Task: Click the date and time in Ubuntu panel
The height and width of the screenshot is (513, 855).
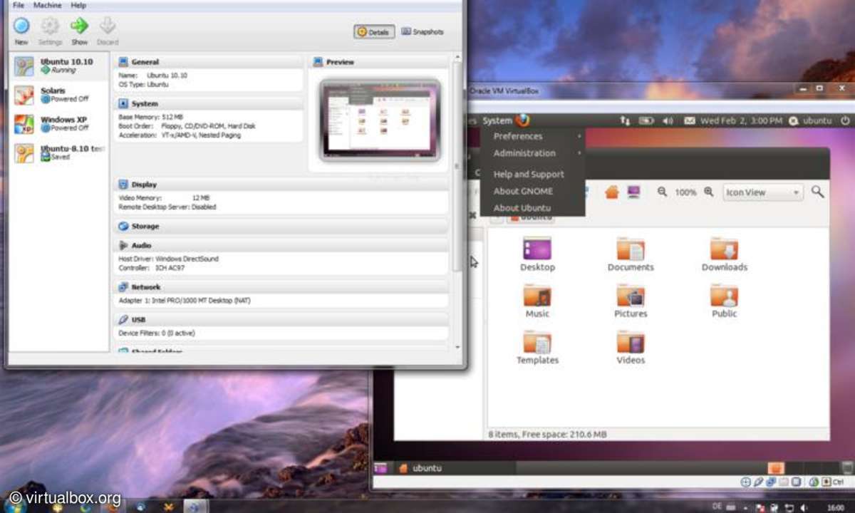Action: 741,121
